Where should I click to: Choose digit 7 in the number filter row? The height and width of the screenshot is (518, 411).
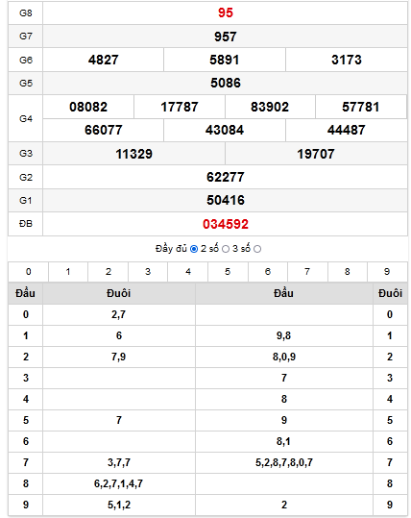tap(307, 272)
